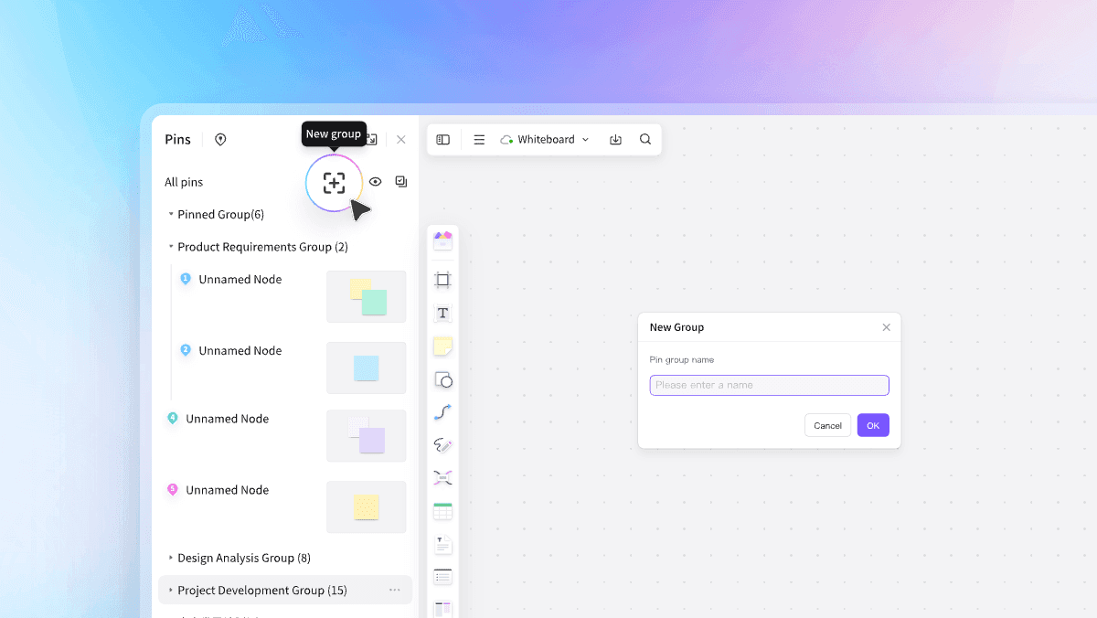Expand Project Development Group (15)
Screen dimensions: 1097x618
coord(171,591)
